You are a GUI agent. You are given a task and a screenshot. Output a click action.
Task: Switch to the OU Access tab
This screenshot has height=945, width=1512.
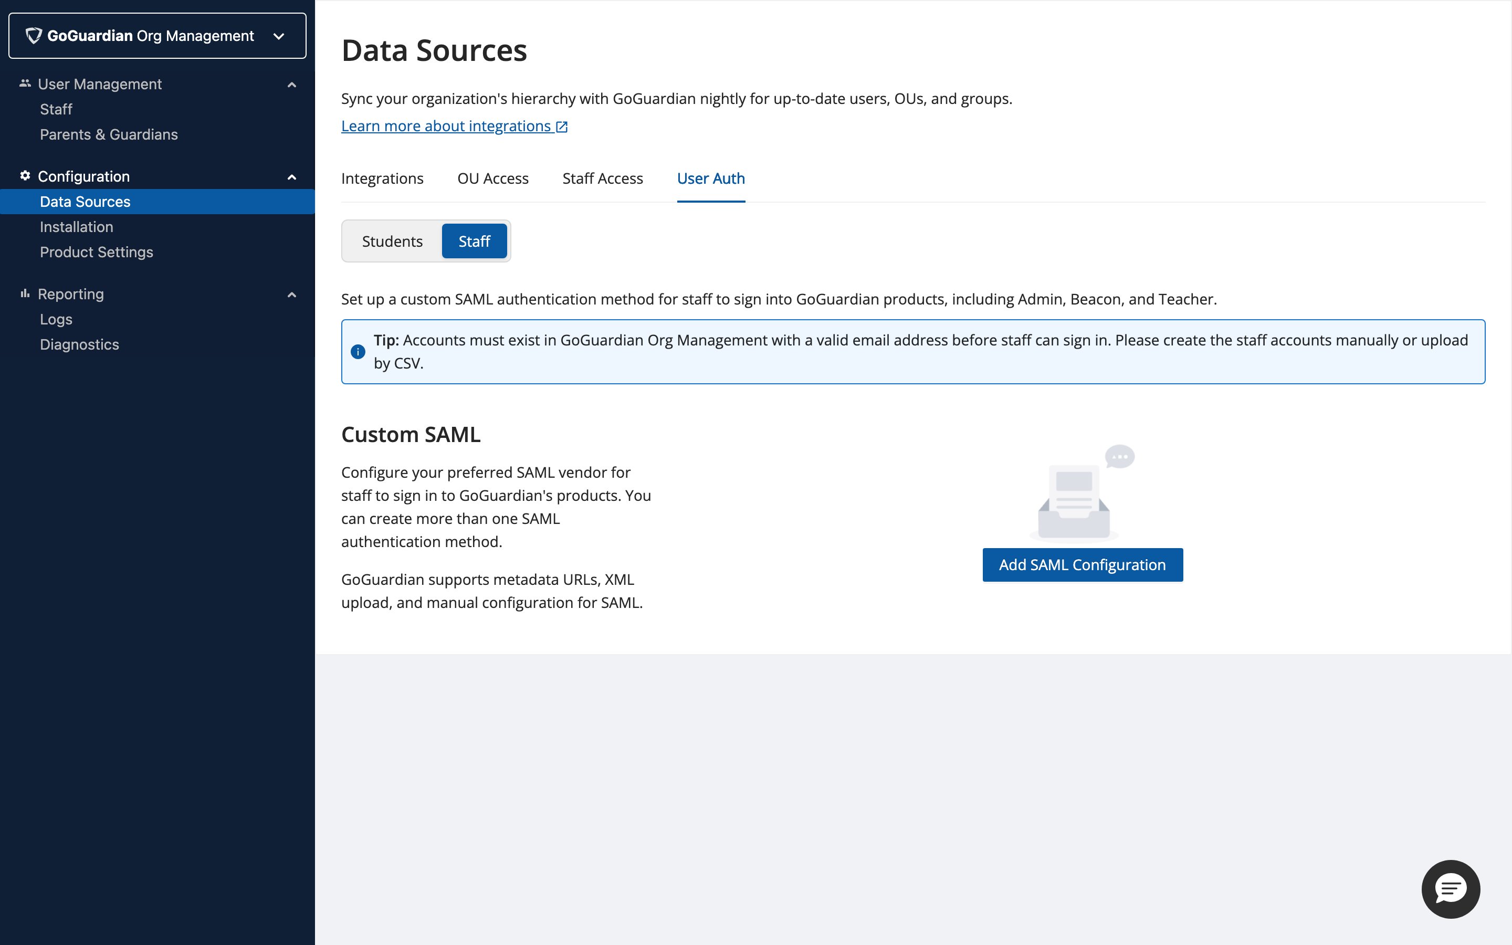493,178
